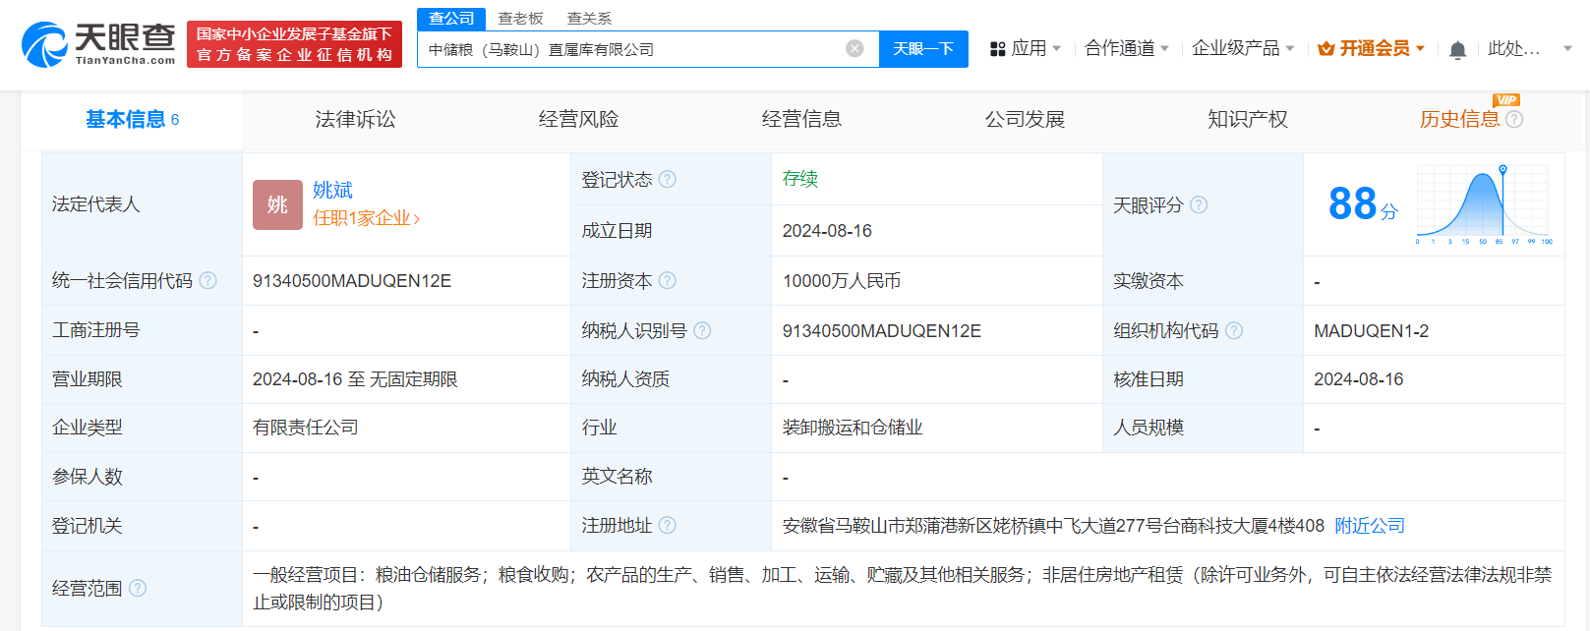
Task: Click 核准日期 value 2024-08-16
Action: click(1359, 379)
